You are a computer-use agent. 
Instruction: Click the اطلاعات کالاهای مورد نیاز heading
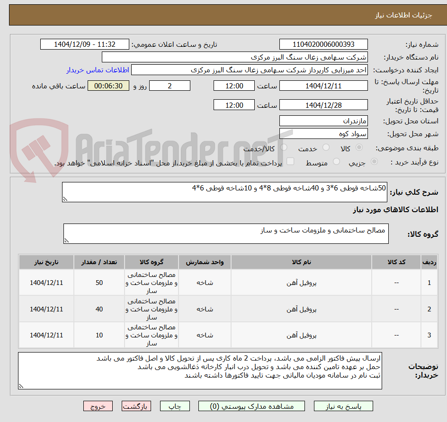tap(395, 210)
